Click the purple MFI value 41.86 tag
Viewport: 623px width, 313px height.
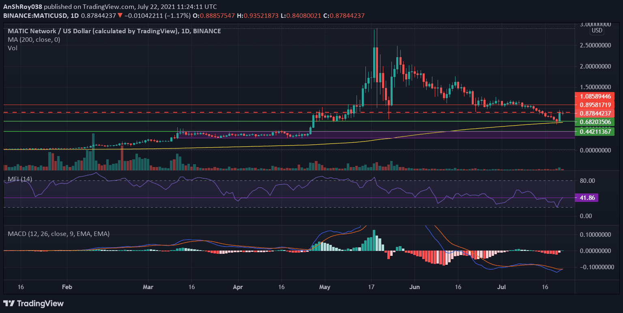[586, 198]
